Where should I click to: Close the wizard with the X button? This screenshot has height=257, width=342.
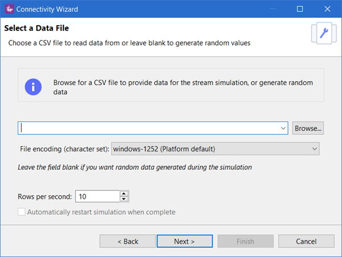click(x=327, y=9)
